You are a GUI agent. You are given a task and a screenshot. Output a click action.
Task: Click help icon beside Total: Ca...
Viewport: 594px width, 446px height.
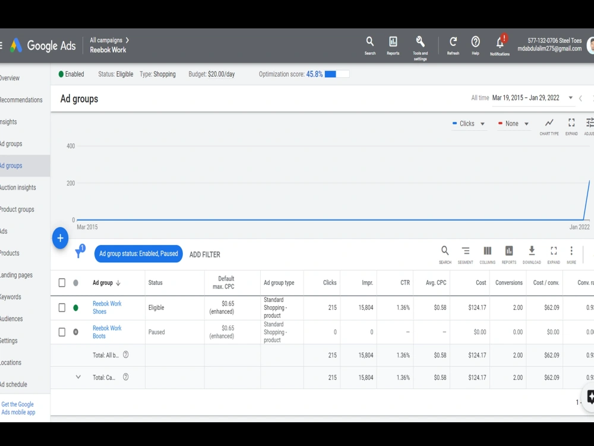coord(126,377)
